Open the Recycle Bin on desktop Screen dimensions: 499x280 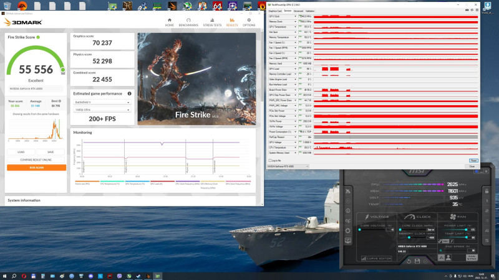point(7,6)
